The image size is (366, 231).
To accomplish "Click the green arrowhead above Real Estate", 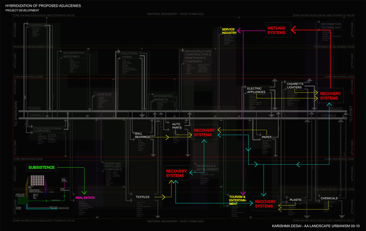I will pyautogui.click(x=84, y=193).
